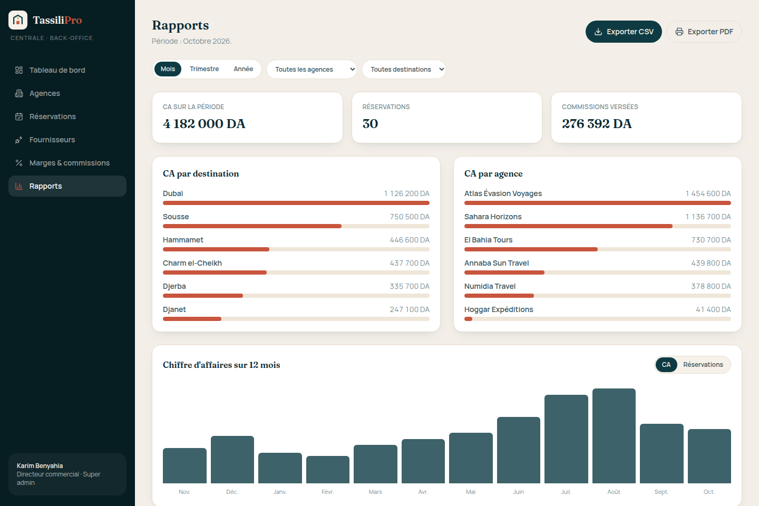This screenshot has width=759, height=506.
Task: Click the Exporter PDF button
Action: 704,32
